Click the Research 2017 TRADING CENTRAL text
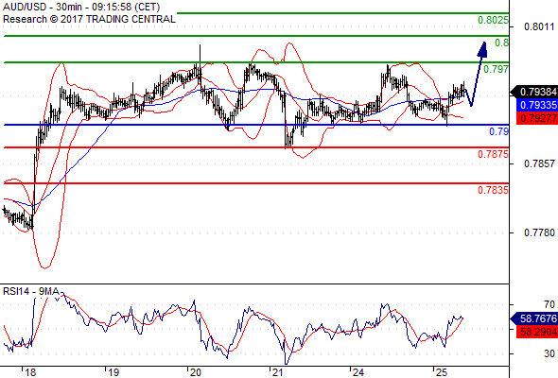558x378 pixels. point(89,19)
